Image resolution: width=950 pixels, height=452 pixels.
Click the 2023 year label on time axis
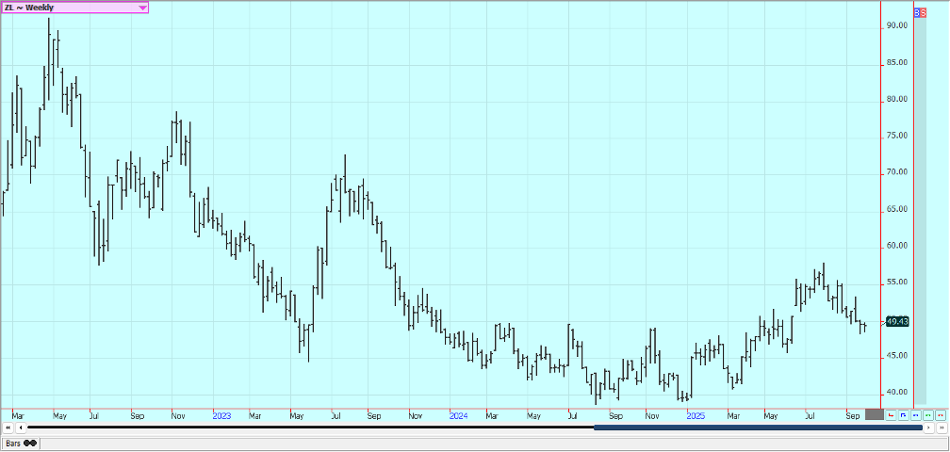[221, 414]
